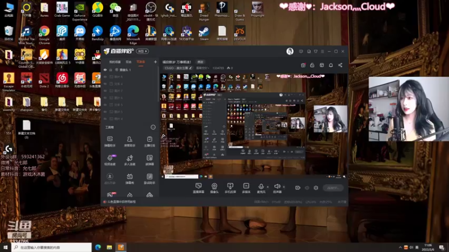Toggle visibility of the 文本 4 source
Image resolution: width=449 pixels, height=252 pixels.
tap(105, 83)
